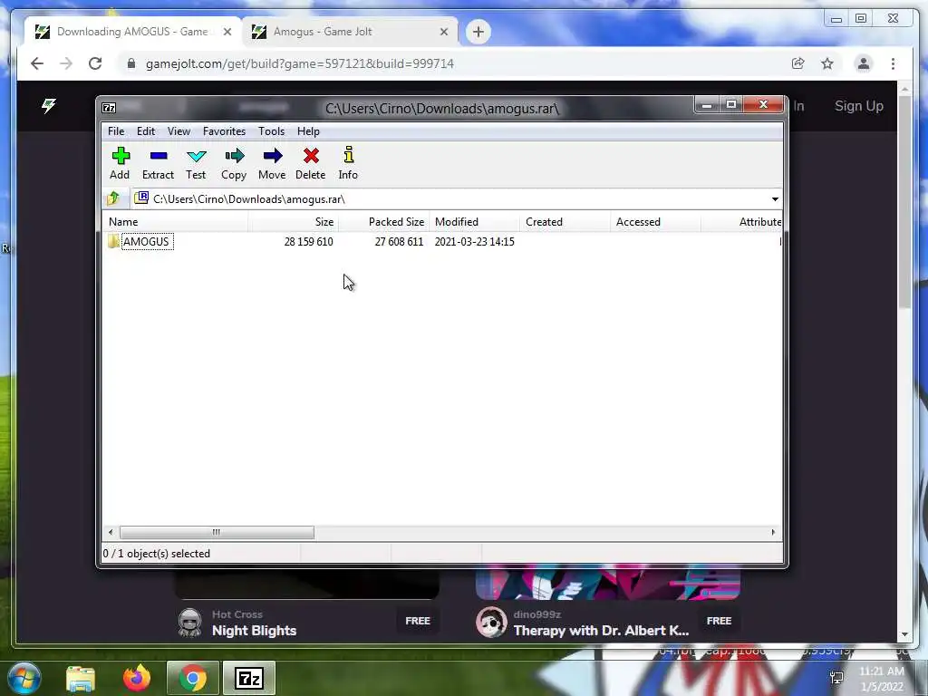Click packed size value 27 608 611
928x696 pixels.
[x=399, y=241]
